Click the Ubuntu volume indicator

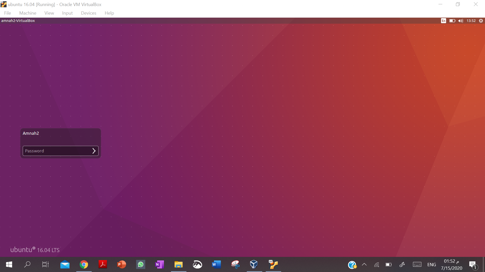coord(460,21)
